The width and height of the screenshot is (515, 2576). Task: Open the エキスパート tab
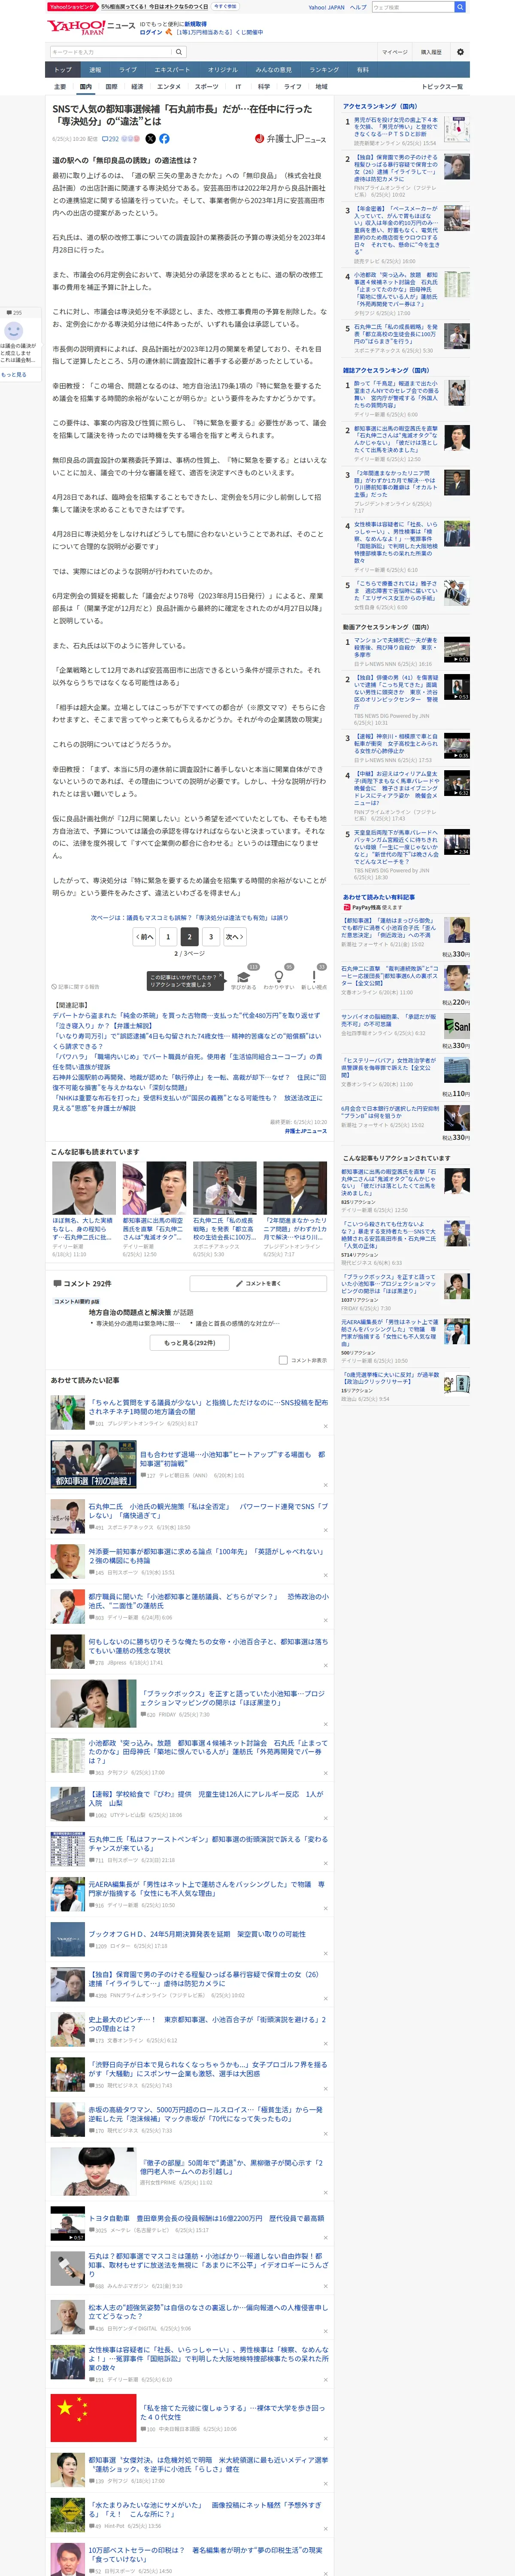172,70
